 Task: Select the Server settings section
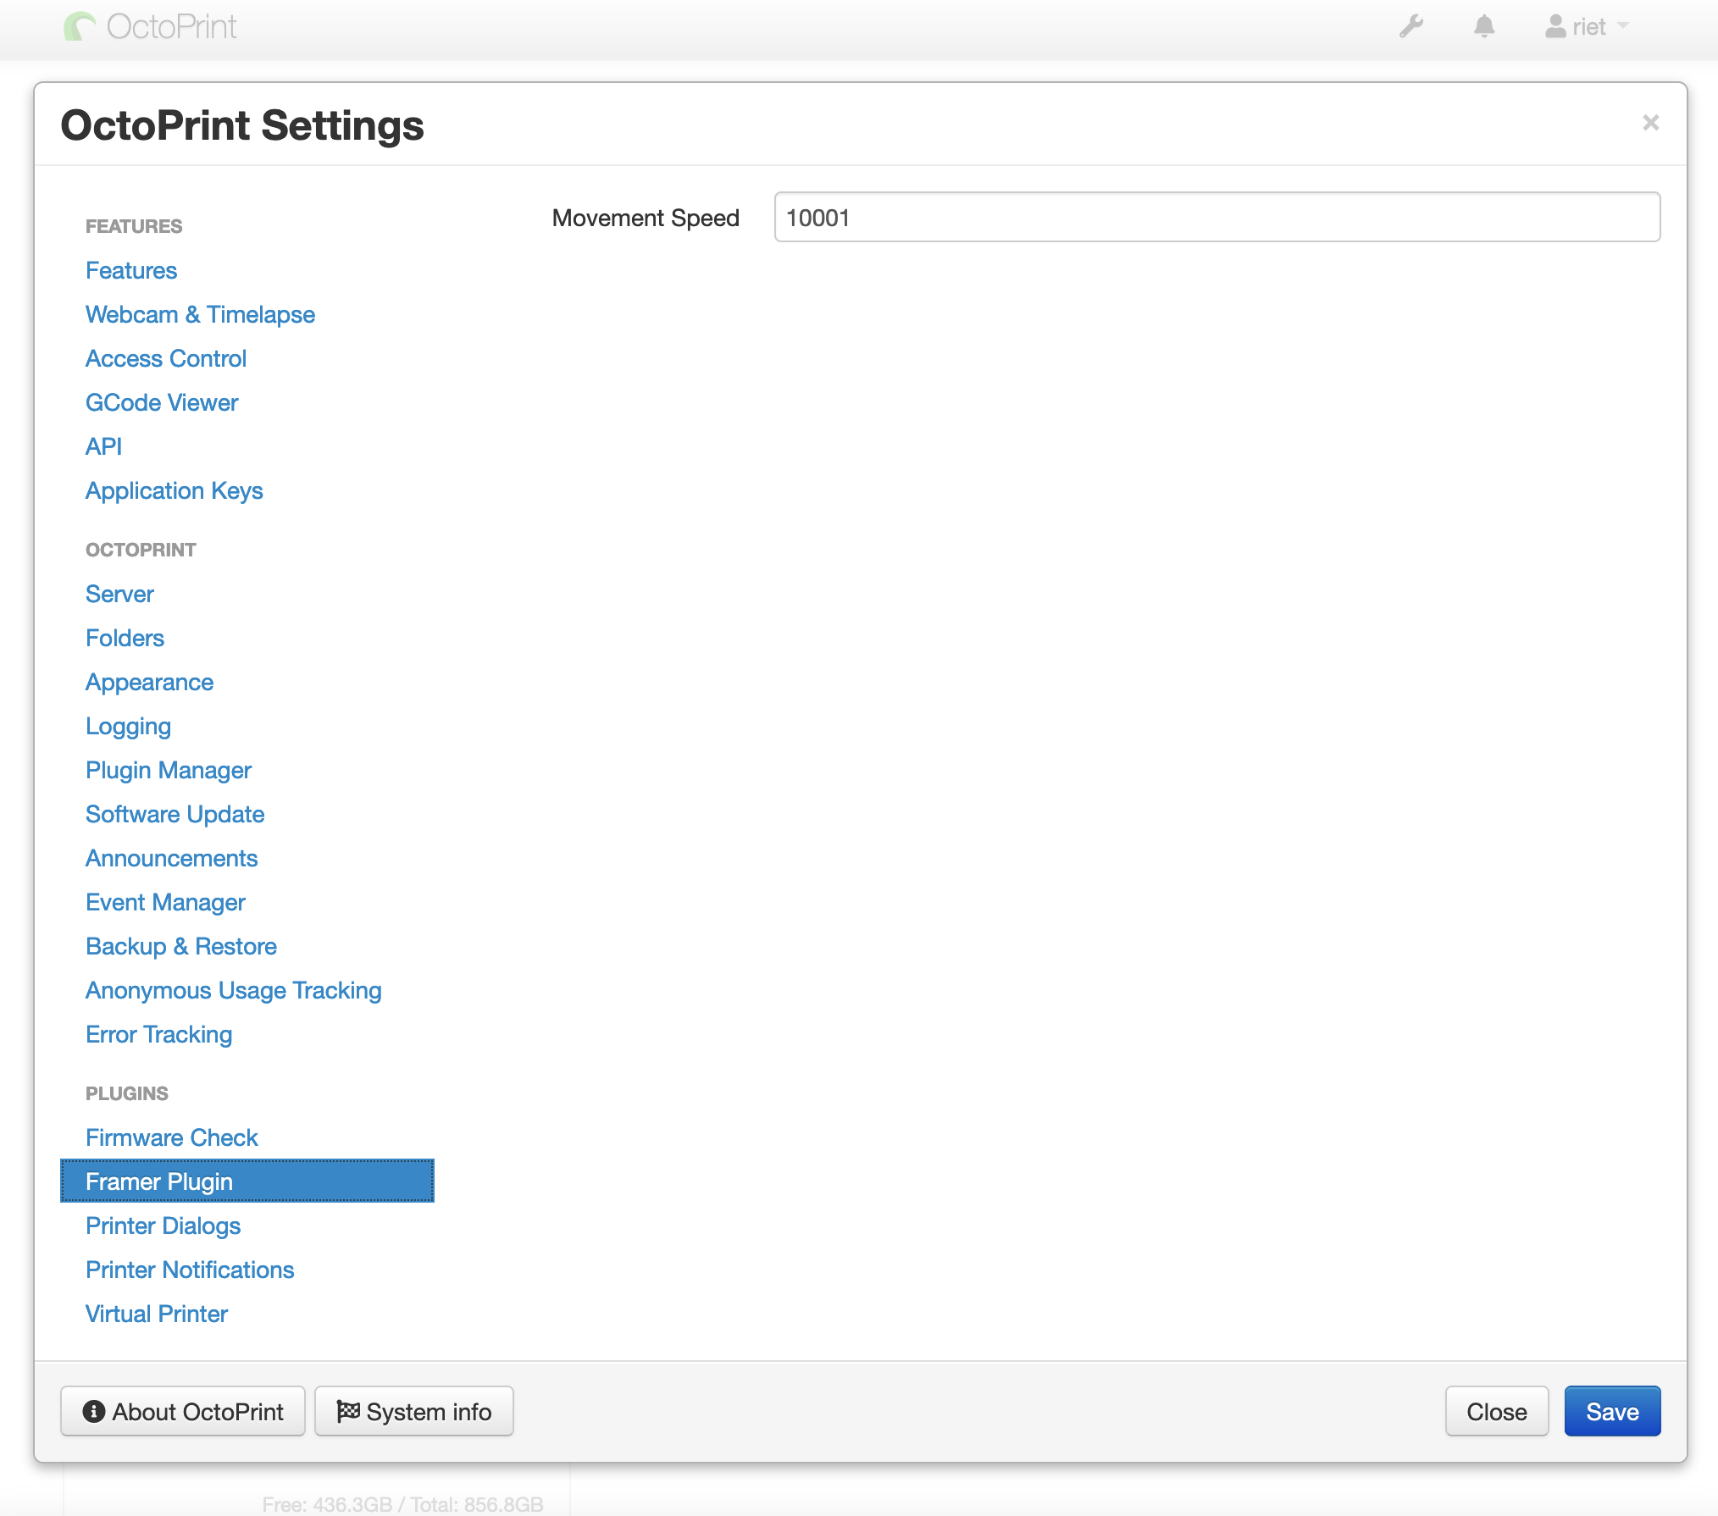119,594
